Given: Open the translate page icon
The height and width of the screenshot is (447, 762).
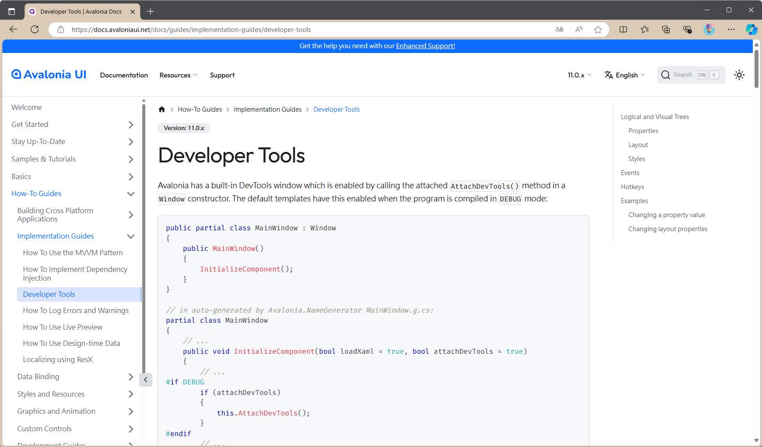Looking at the screenshot, I should [x=559, y=29].
